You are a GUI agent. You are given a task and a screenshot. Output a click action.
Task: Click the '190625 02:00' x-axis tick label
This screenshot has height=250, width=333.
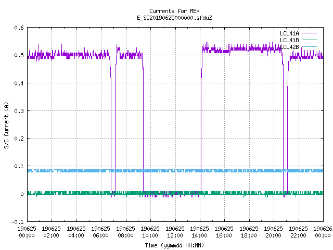(x=51, y=232)
